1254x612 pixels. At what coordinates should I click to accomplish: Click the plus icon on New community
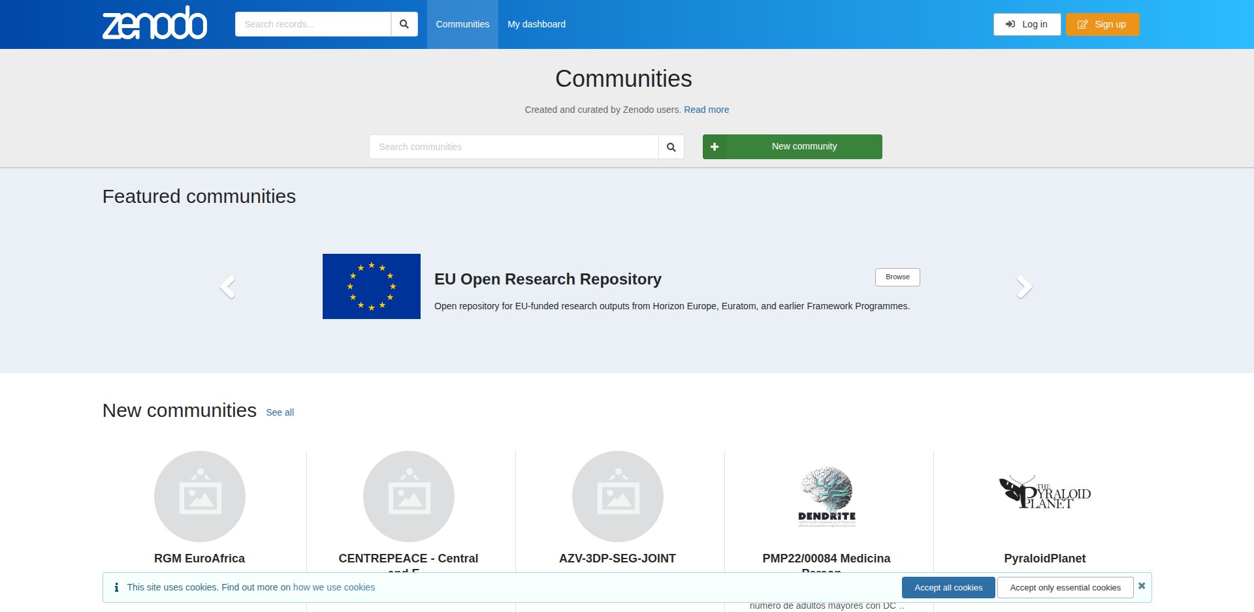point(715,147)
